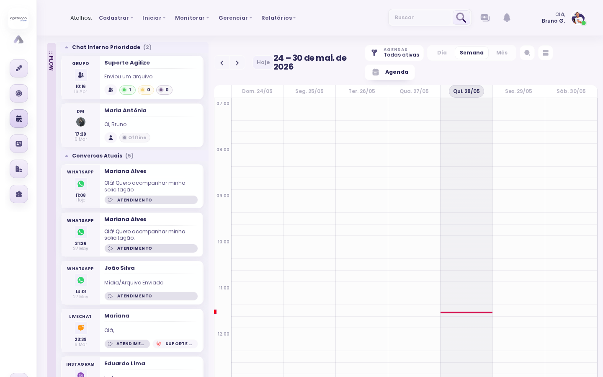Switch calendar to Mês view
This screenshot has height=377, width=603.
click(502, 53)
